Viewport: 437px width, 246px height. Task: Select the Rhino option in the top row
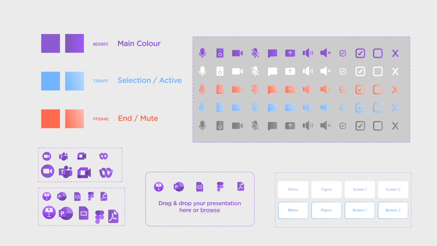click(x=293, y=189)
